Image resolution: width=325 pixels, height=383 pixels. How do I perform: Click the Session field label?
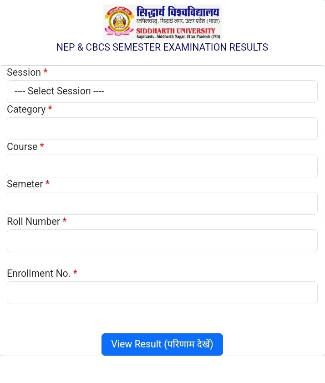pyautogui.click(x=24, y=72)
